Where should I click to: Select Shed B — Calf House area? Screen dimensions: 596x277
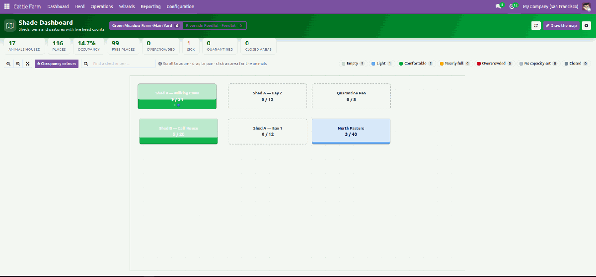[x=178, y=132]
